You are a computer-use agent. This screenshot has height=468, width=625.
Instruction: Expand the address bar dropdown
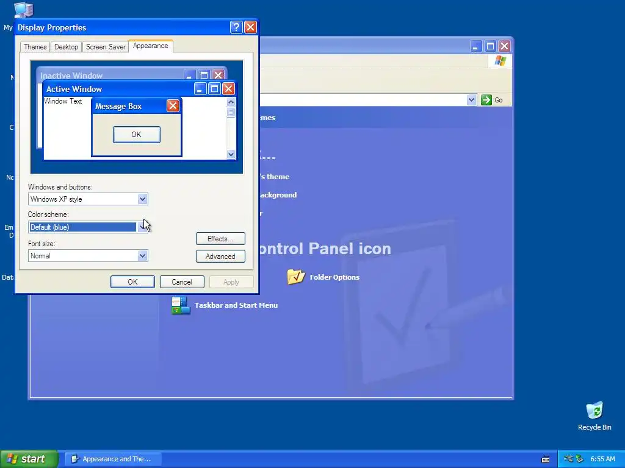pyautogui.click(x=471, y=100)
